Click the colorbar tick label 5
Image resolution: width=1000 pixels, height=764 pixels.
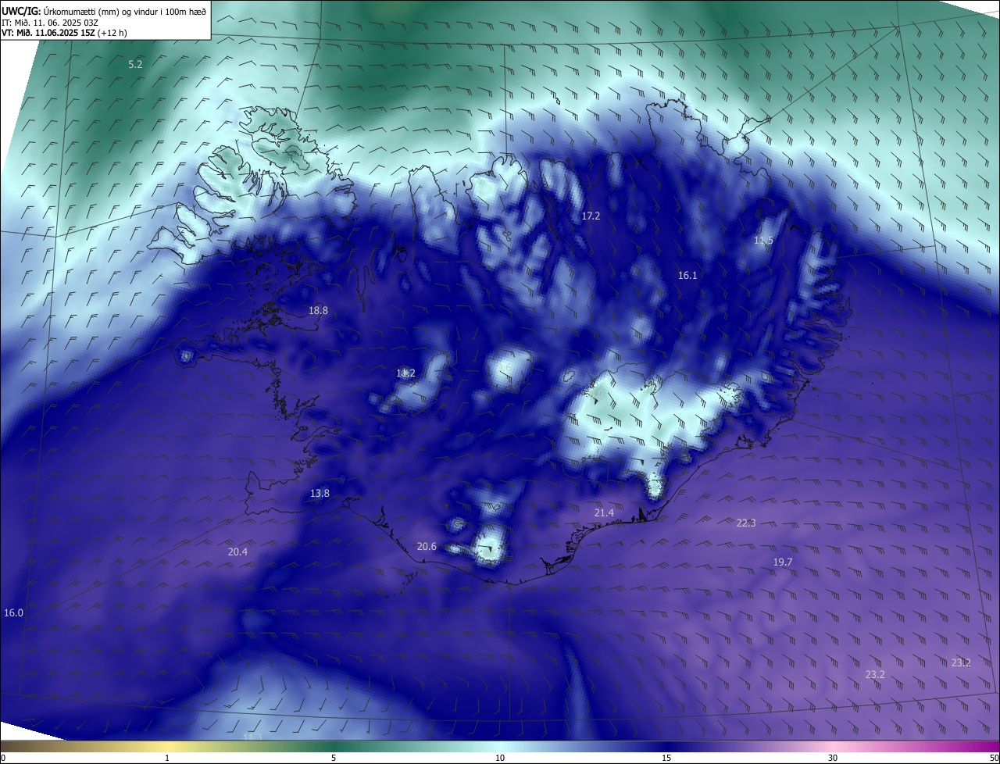tap(334, 759)
